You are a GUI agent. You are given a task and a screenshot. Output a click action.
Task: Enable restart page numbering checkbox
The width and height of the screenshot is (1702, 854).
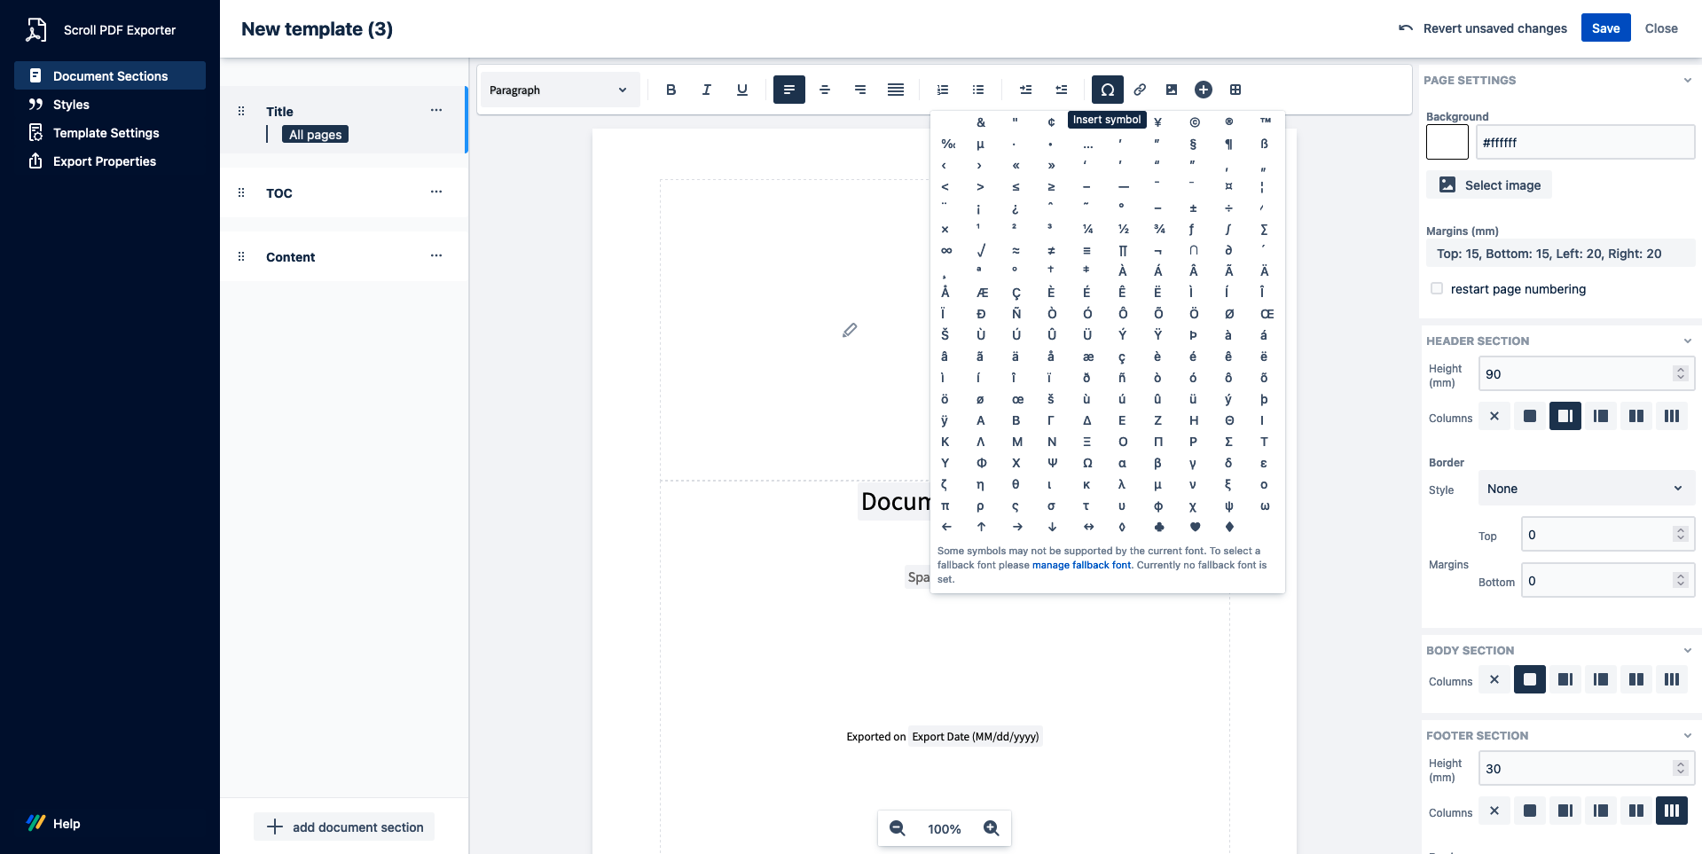(1437, 289)
